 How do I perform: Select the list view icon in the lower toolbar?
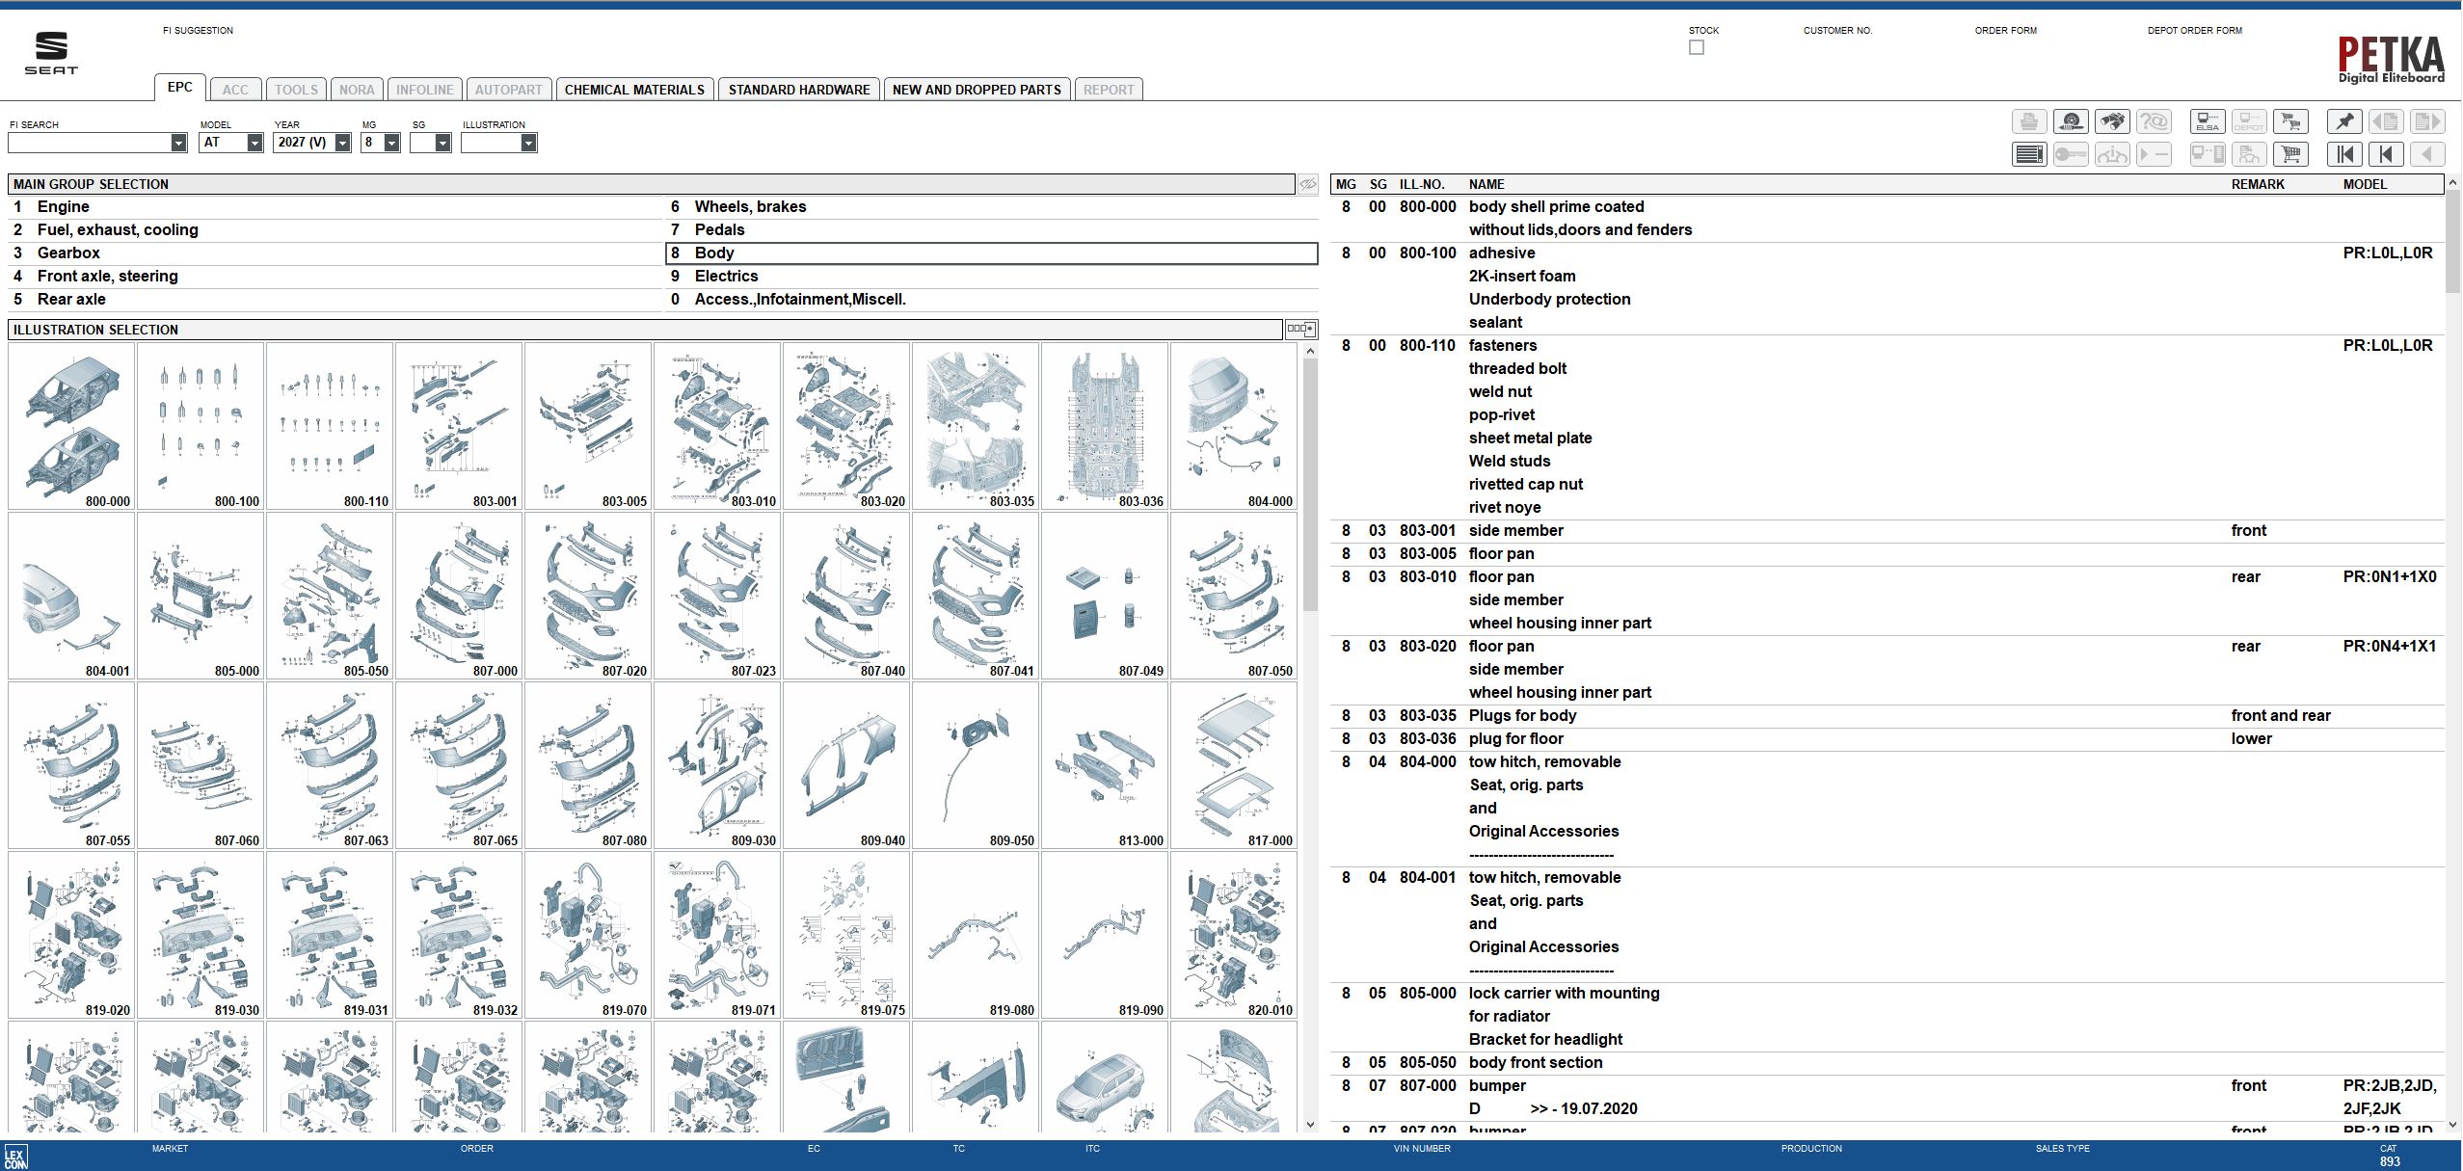pos(2029,153)
